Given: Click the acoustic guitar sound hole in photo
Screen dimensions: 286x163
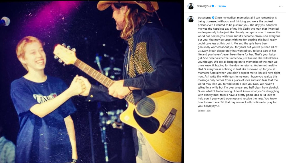Looking at the screenshot, I should [x=146, y=107].
